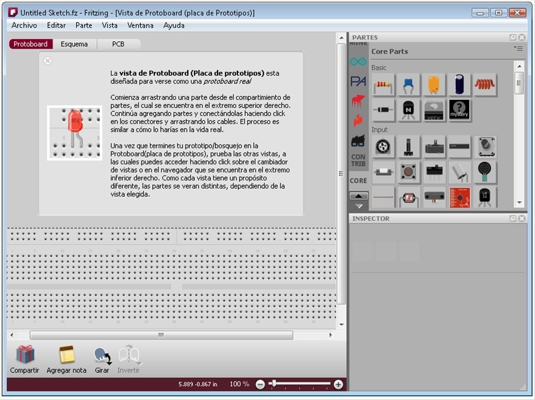Undock the Inspector panel

click(513, 218)
